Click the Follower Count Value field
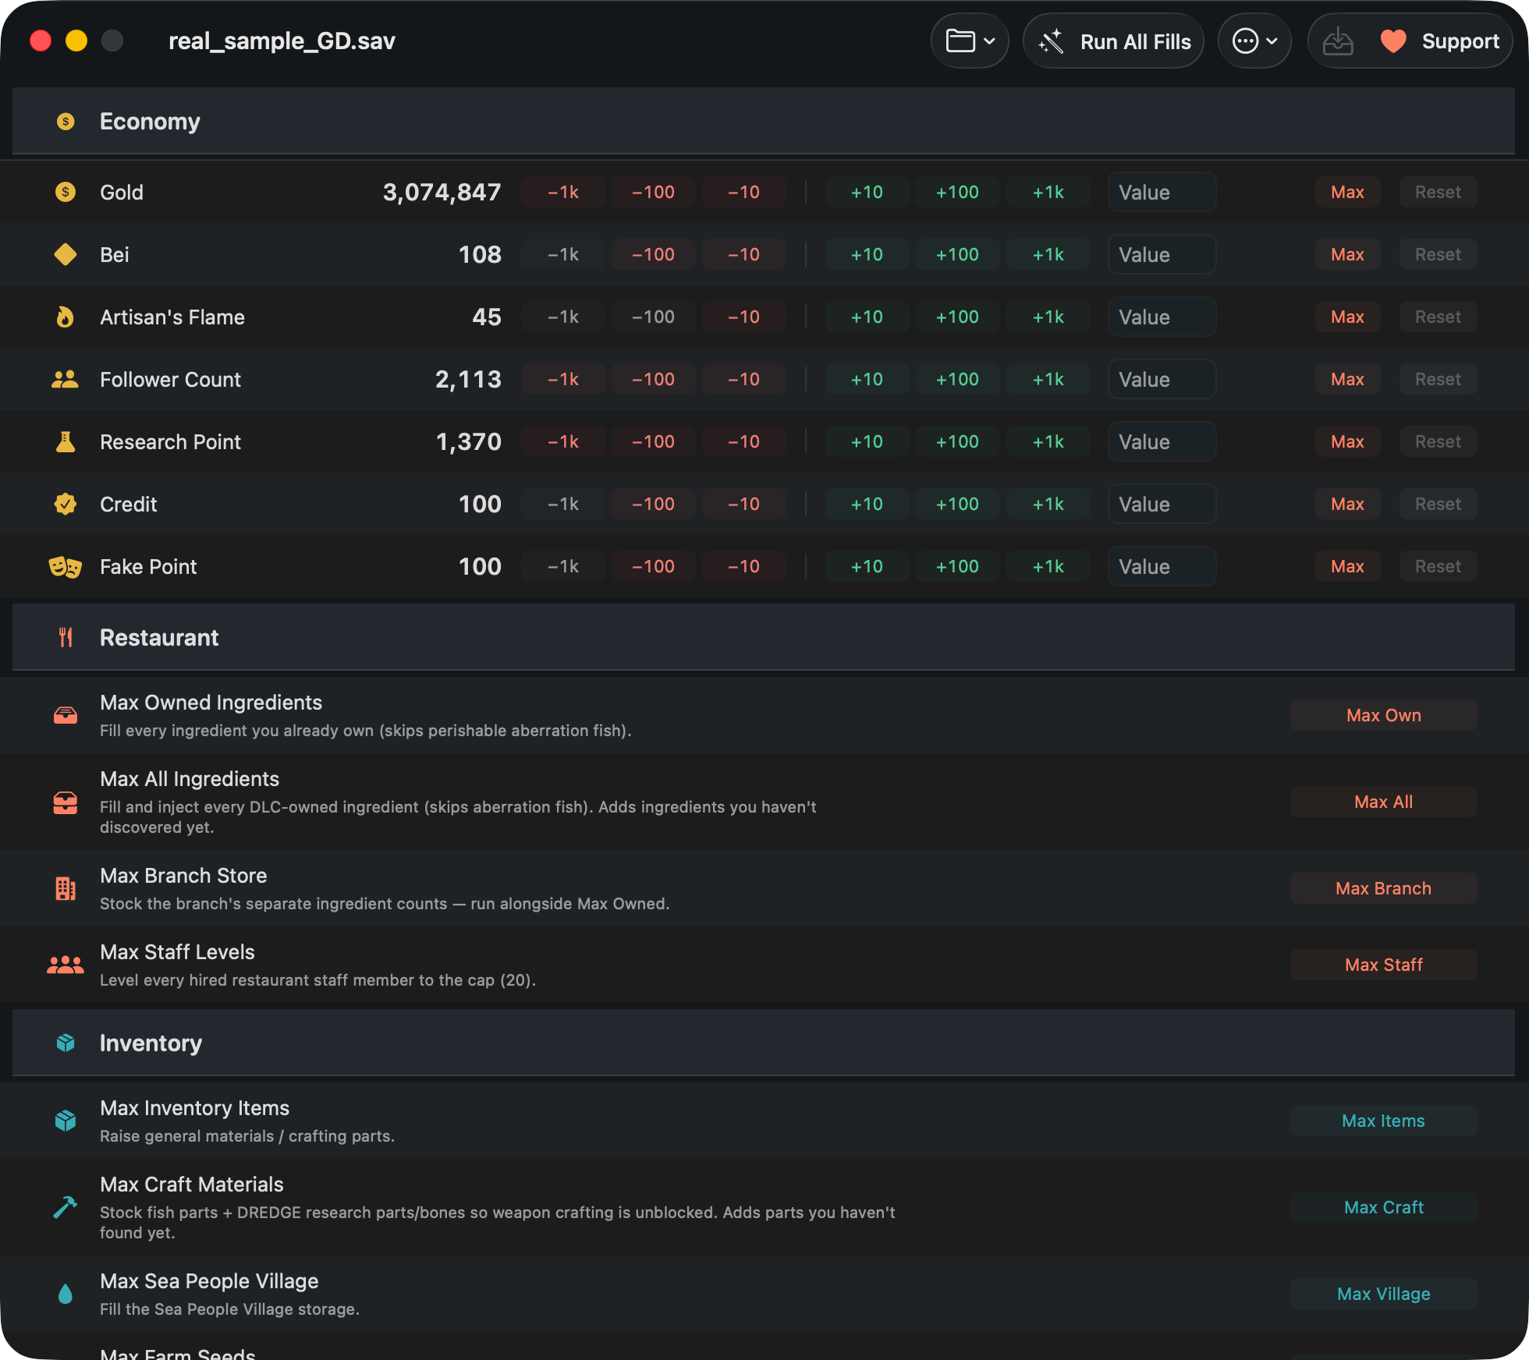The height and width of the screenshot is (1360, 1529). tap(1162, 379)
